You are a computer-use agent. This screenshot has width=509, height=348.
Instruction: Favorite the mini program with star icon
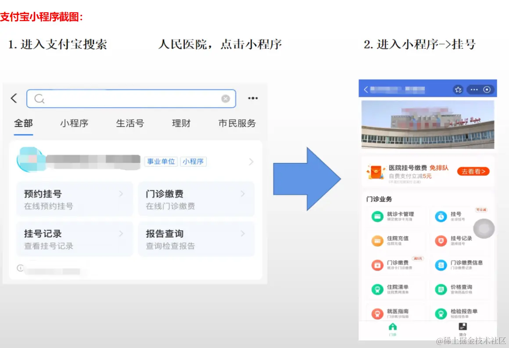(458, 90)
